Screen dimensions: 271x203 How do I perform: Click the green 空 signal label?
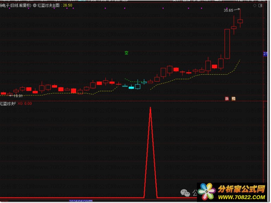pyautogui.click(x=127, y=53)
